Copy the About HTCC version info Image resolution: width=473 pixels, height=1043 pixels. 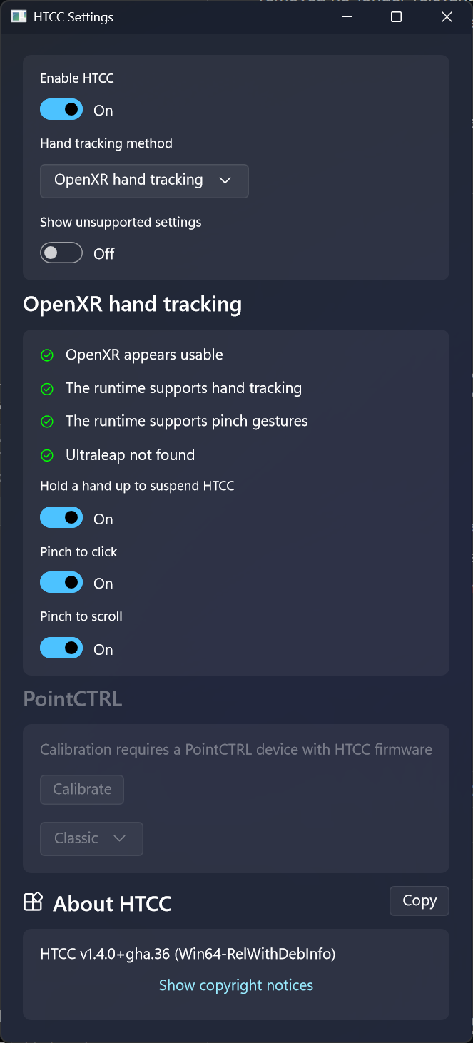coord(419,901)
